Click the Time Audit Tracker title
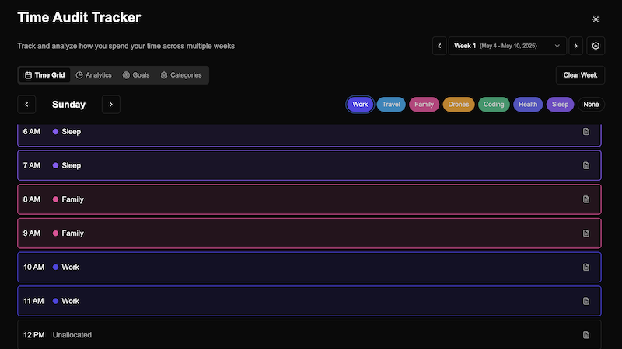622x349 pixels. click(x=79, y=17)
